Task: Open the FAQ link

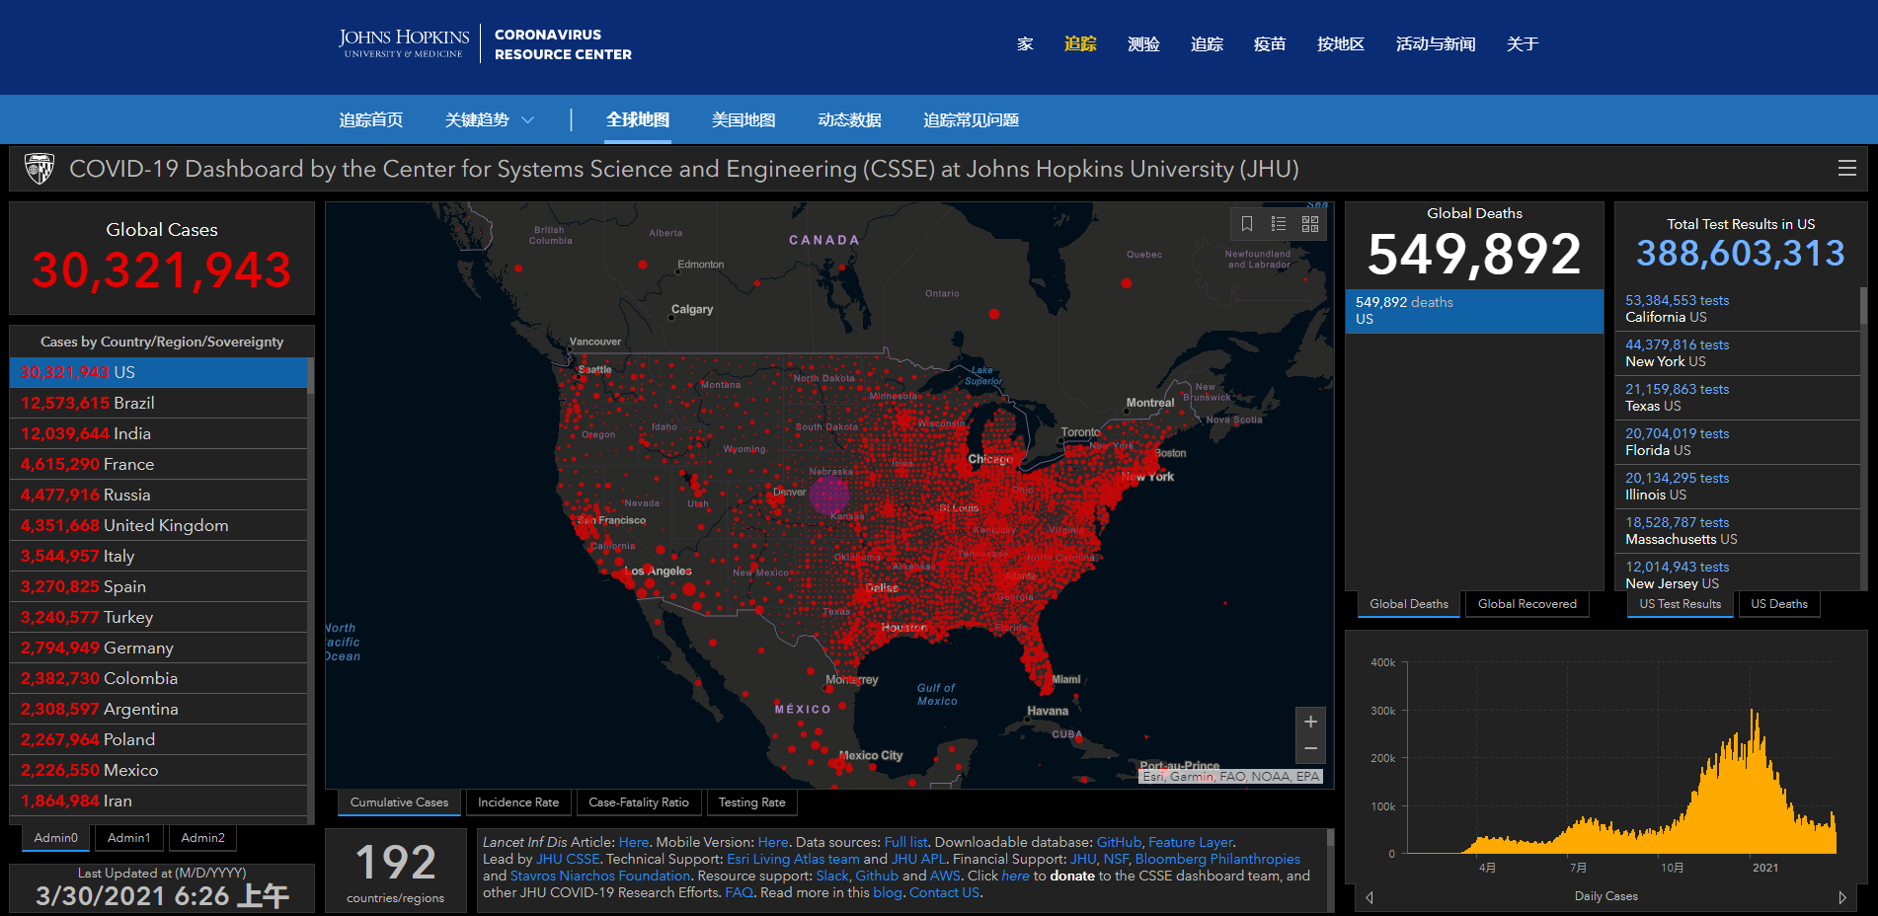Action: point(739,892)
